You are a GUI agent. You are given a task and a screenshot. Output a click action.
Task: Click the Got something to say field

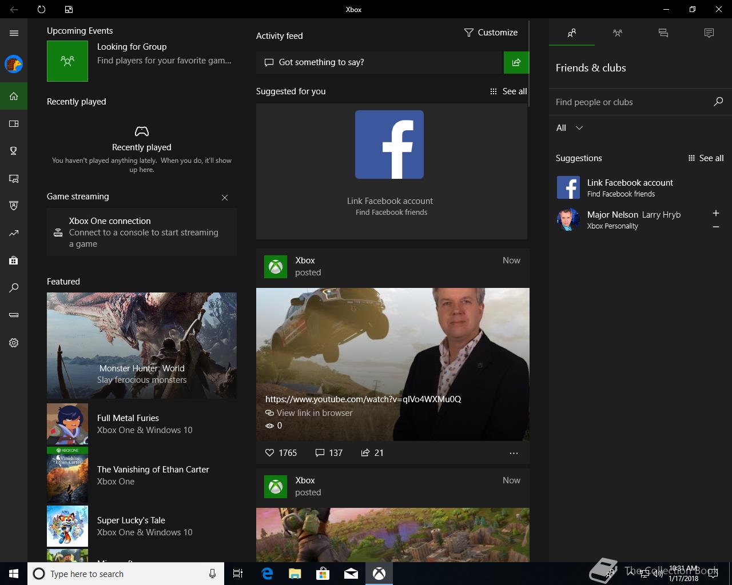[x=379, y=62]
